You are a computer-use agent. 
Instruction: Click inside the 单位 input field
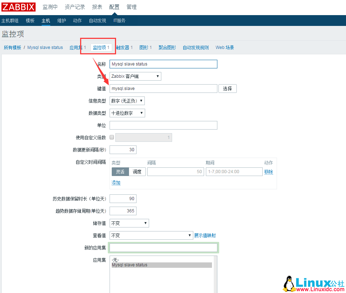tap(163, 125)
